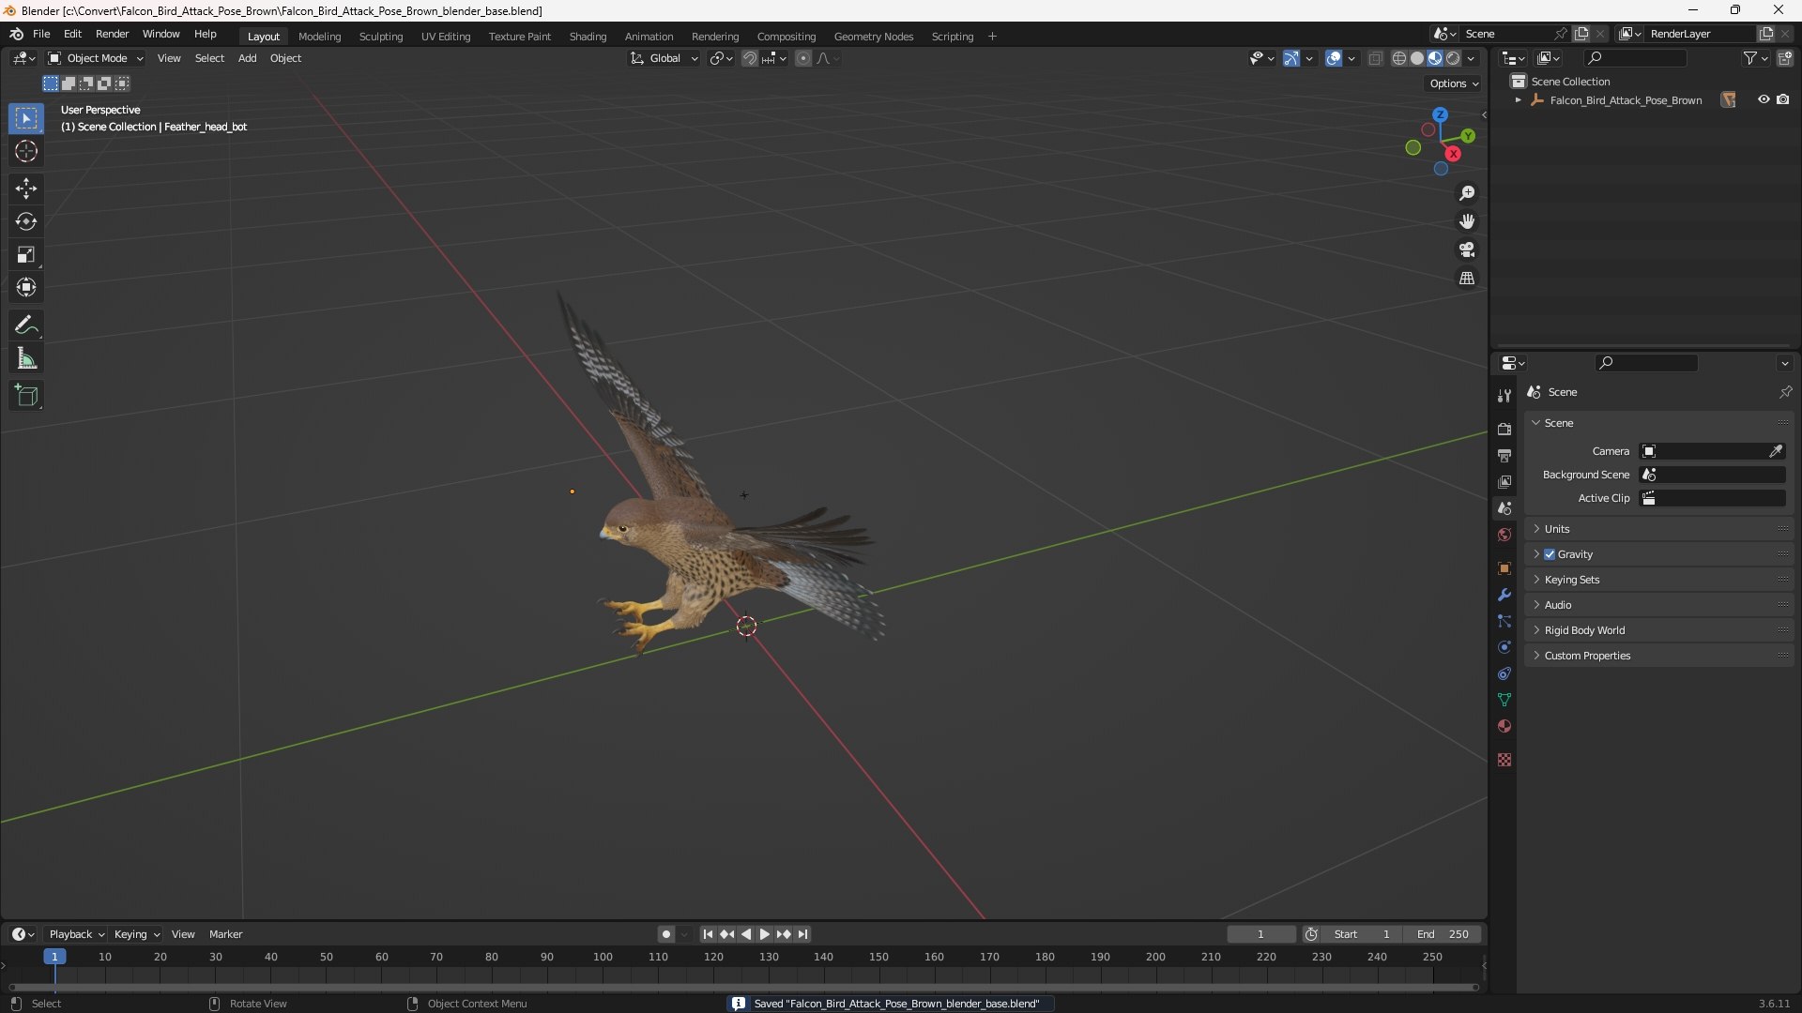Activate the Move tool
Viewport: 1802px width, 1013px height.
(x=26, y=189)
